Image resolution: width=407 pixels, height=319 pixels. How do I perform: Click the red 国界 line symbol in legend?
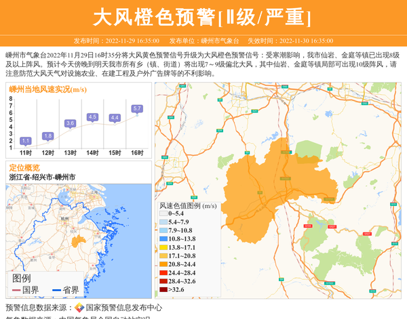(16, 291)
